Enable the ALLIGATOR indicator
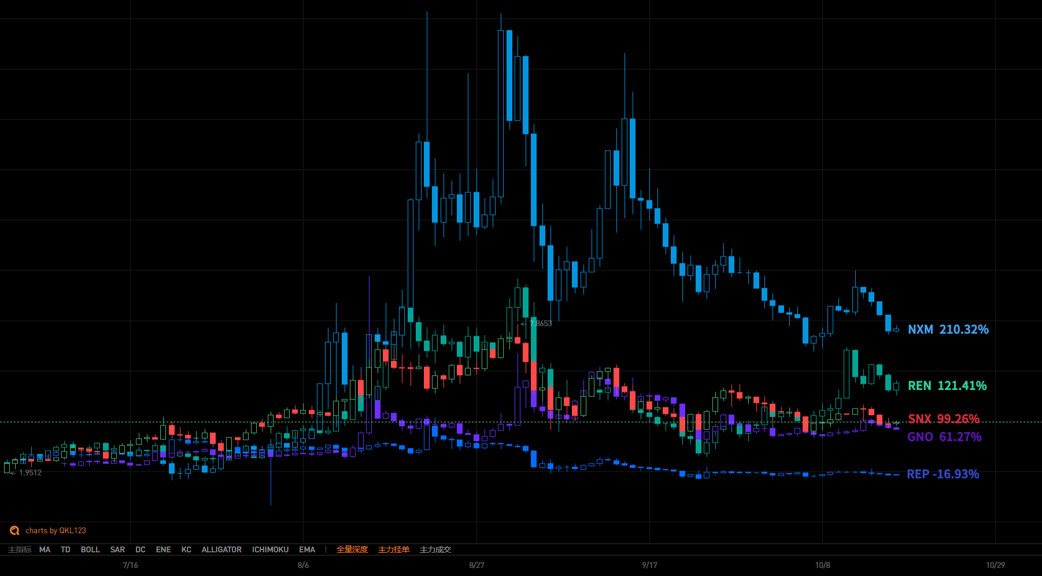 pos(221,549)
